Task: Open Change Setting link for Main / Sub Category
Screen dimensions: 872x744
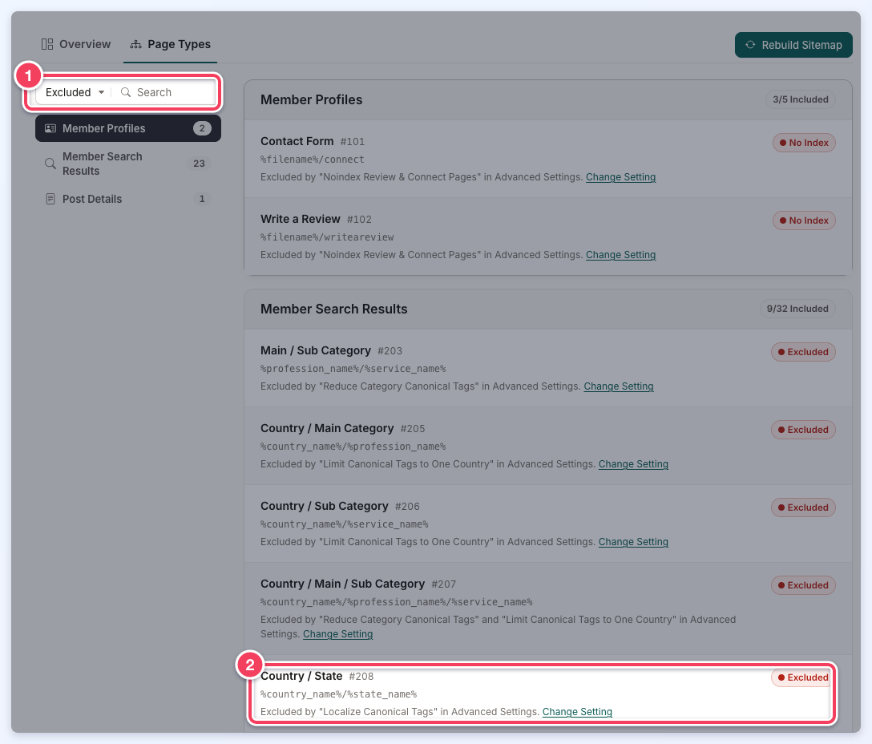Action: [x=619, y=386]
